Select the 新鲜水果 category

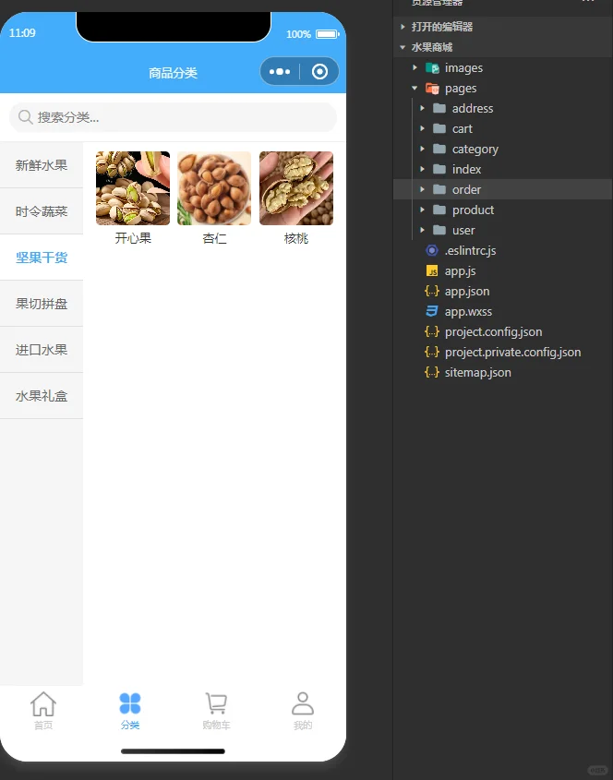coord(42,165)
